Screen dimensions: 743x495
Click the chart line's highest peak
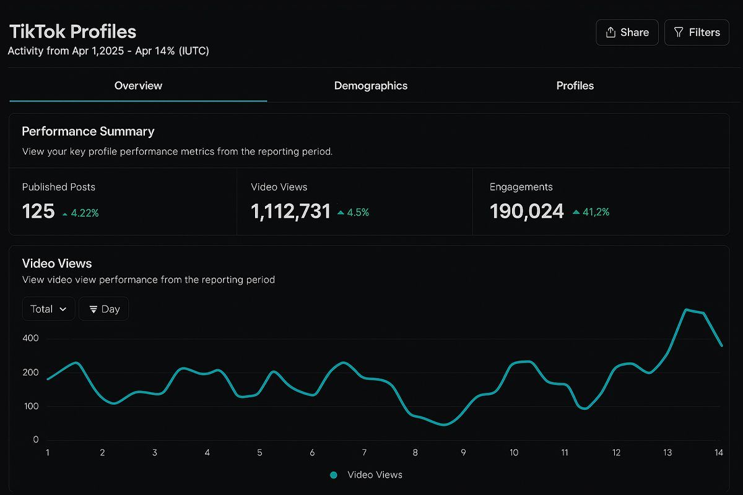click(x=687, y=309)
